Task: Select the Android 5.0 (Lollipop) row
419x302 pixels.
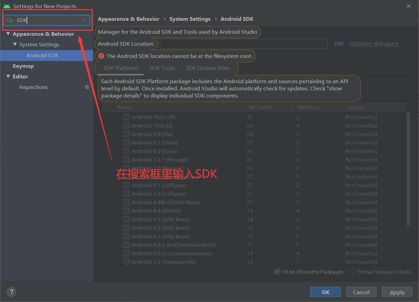Action: 254,194
